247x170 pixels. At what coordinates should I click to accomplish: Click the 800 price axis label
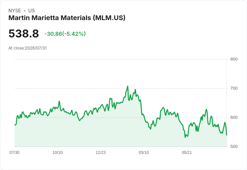tap(234, 59)
